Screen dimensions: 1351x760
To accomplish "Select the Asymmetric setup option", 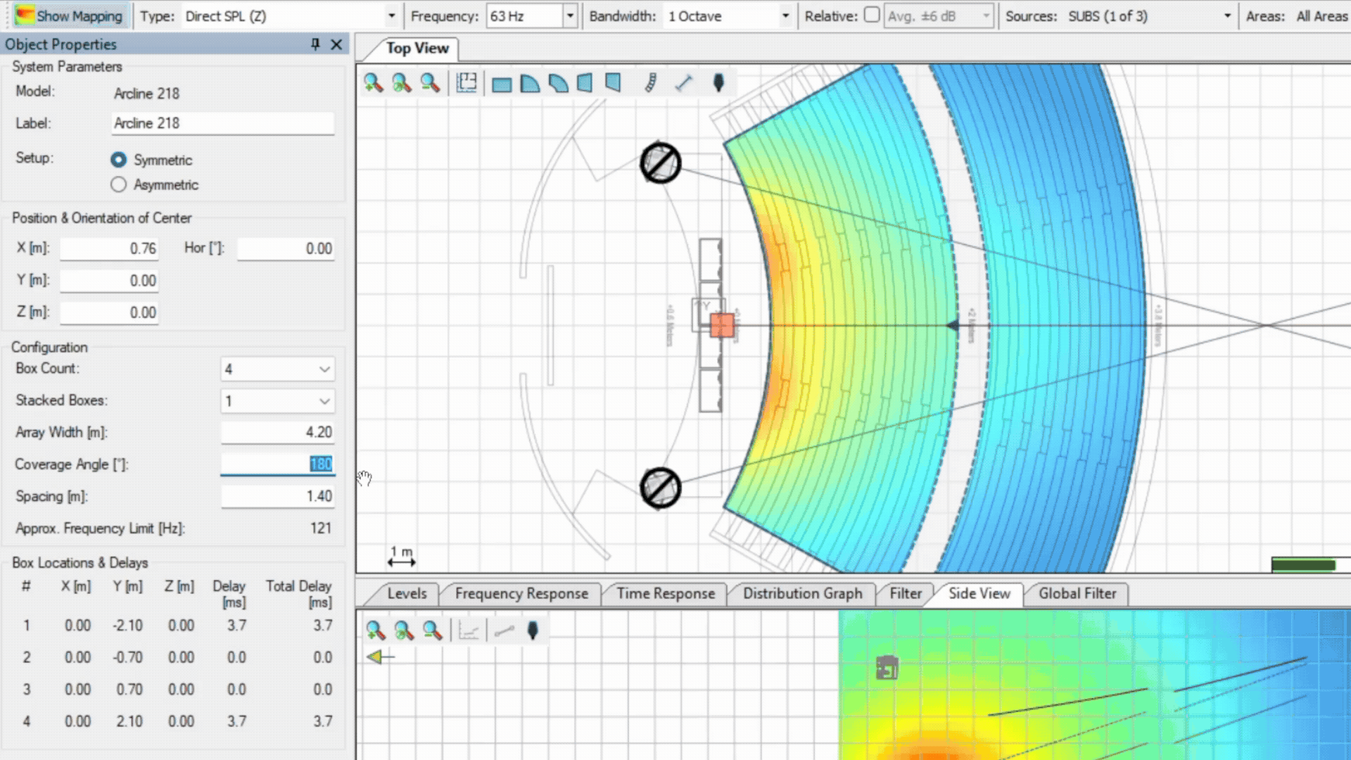I will pyautogui.click(x=118, y=184).
